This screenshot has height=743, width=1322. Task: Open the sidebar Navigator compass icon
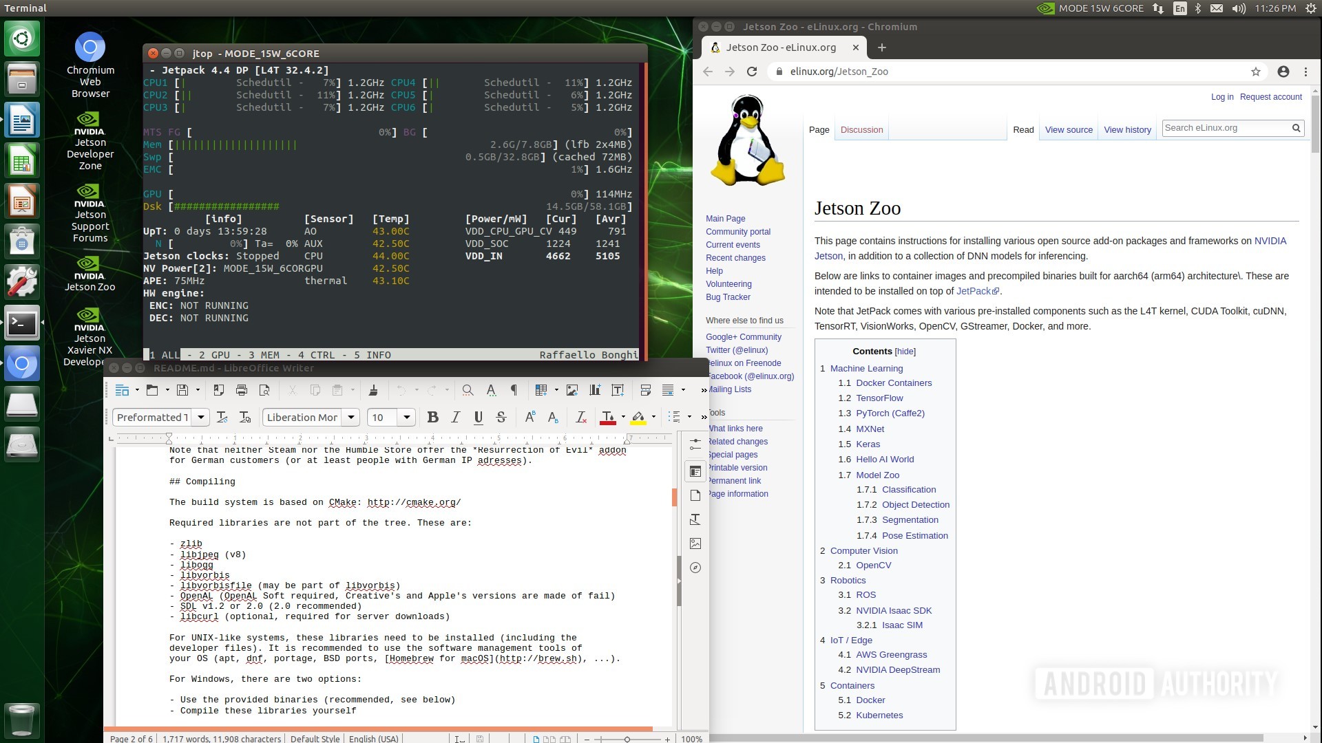(x=695, y=568)
